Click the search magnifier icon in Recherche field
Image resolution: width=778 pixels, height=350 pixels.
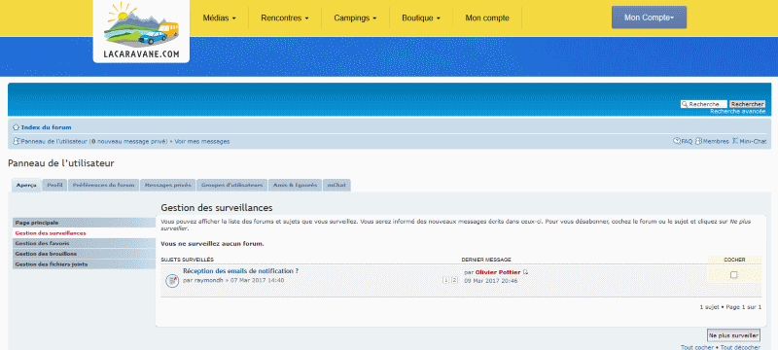(x=685, y=104)
